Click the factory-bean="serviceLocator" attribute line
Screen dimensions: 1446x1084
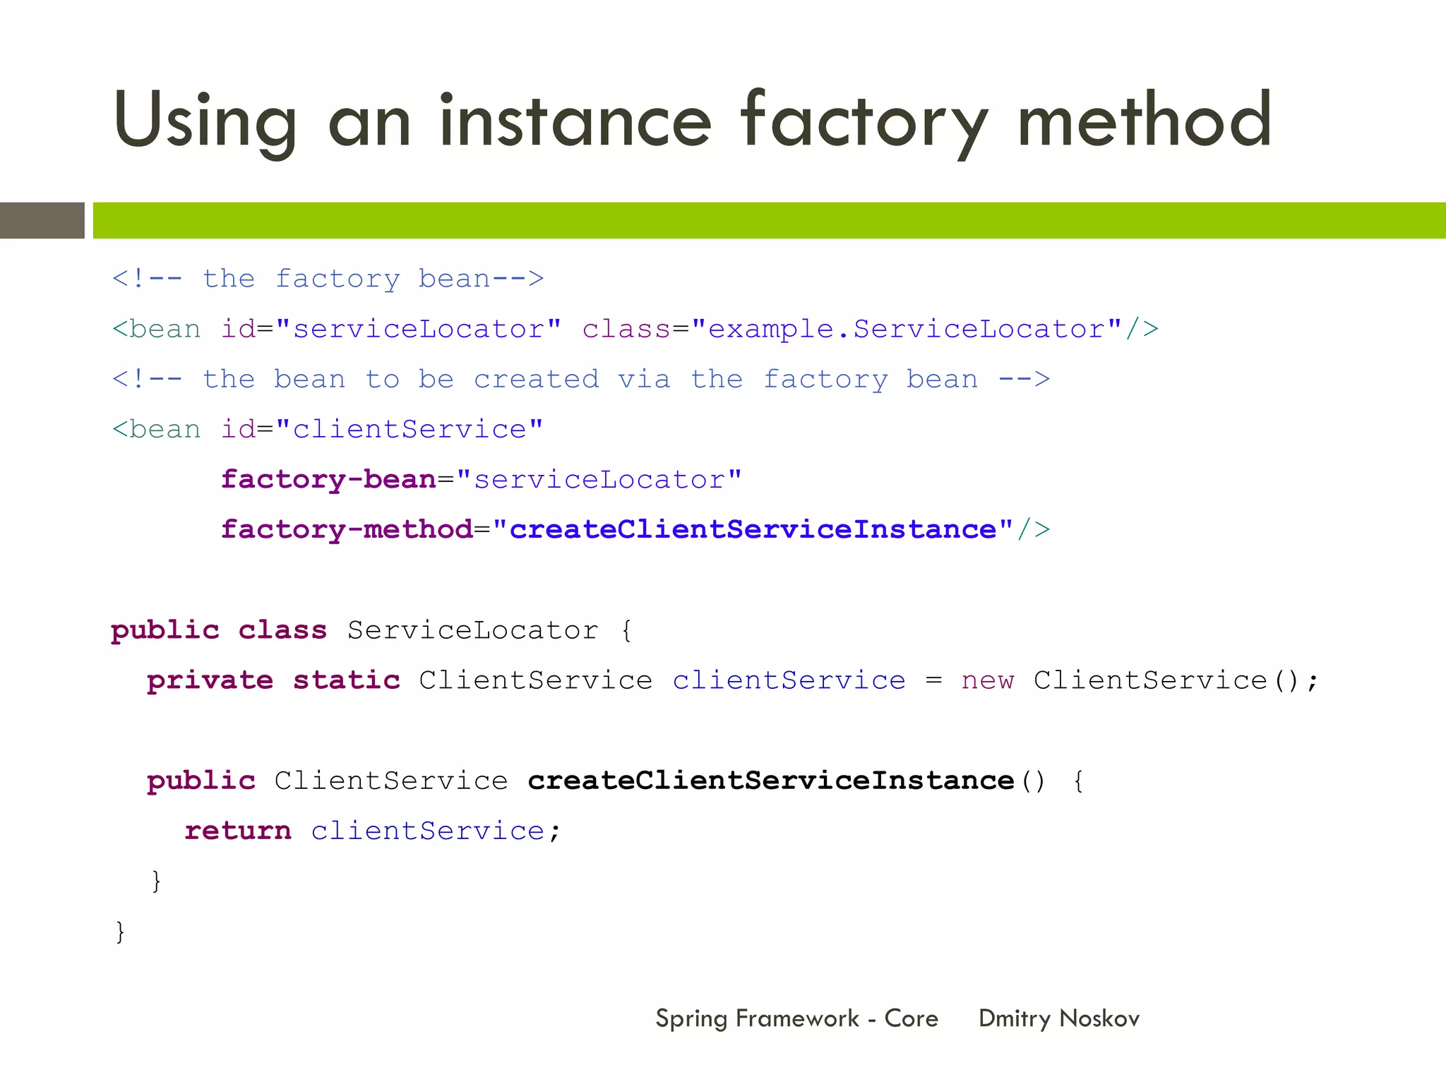[x=482, y=480]
